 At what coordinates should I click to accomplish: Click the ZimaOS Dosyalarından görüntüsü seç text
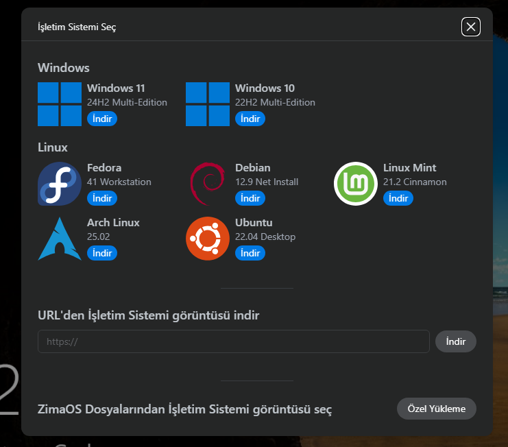pos(184,409)
